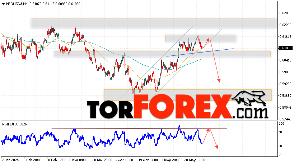Screen dimensions: 294x164
Task: Open the dropdown arrow beside NZDUSDd,H4
Action: [x=3, y=4]
